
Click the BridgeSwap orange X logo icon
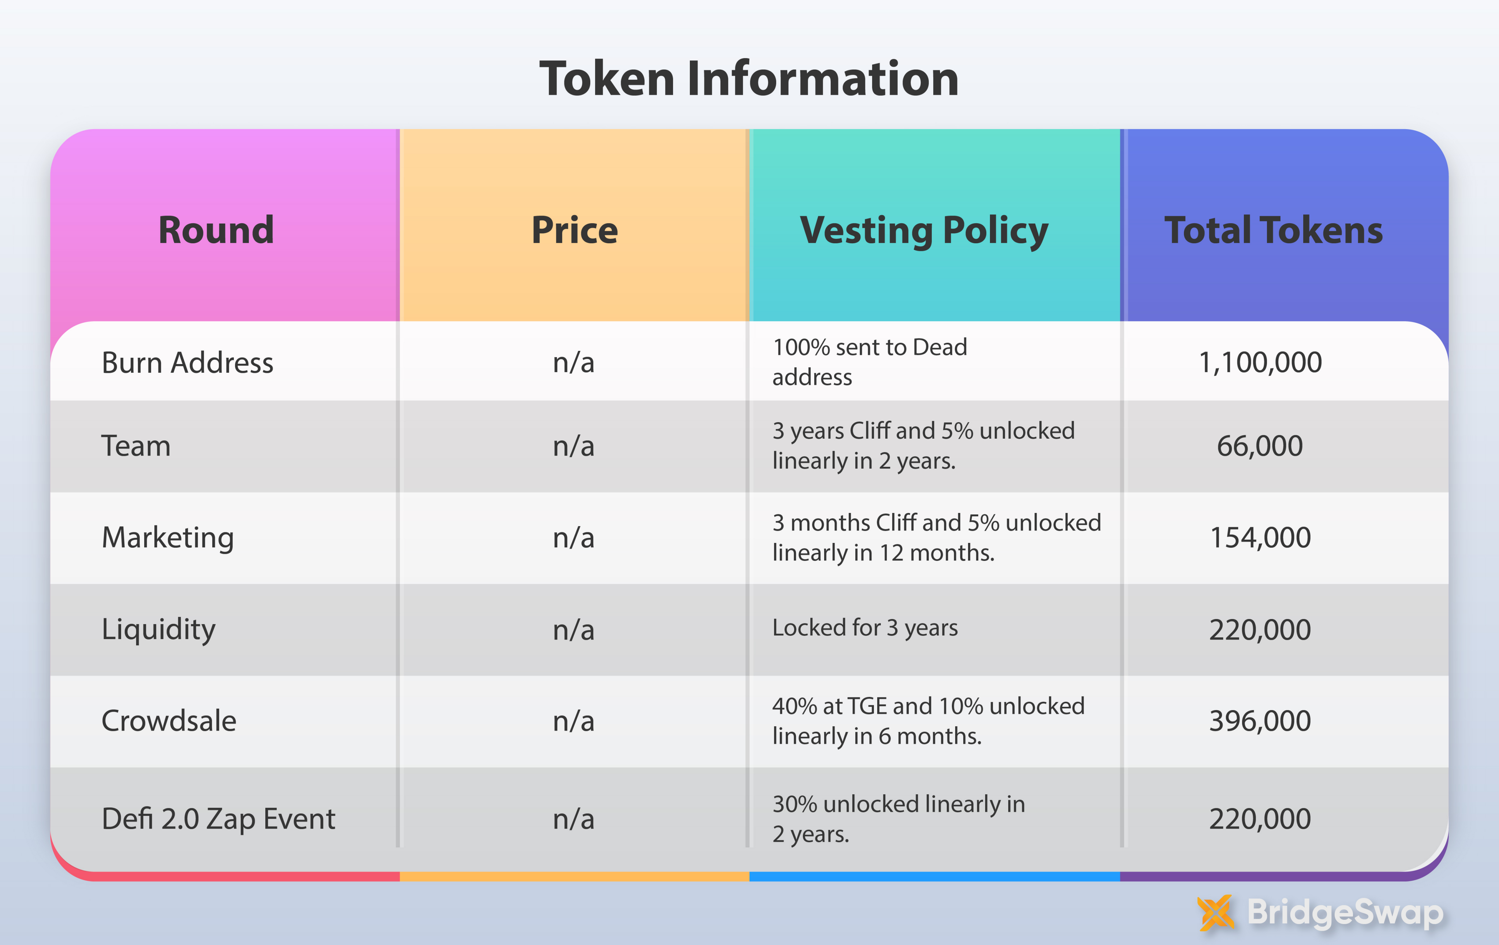coord(1215,913)
